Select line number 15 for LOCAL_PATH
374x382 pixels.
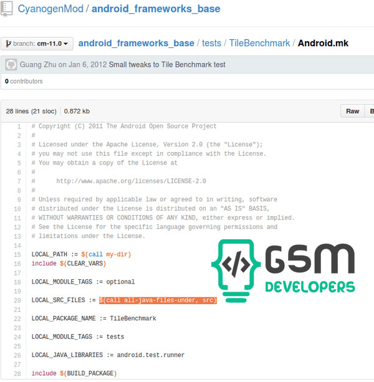click(18, 254)
